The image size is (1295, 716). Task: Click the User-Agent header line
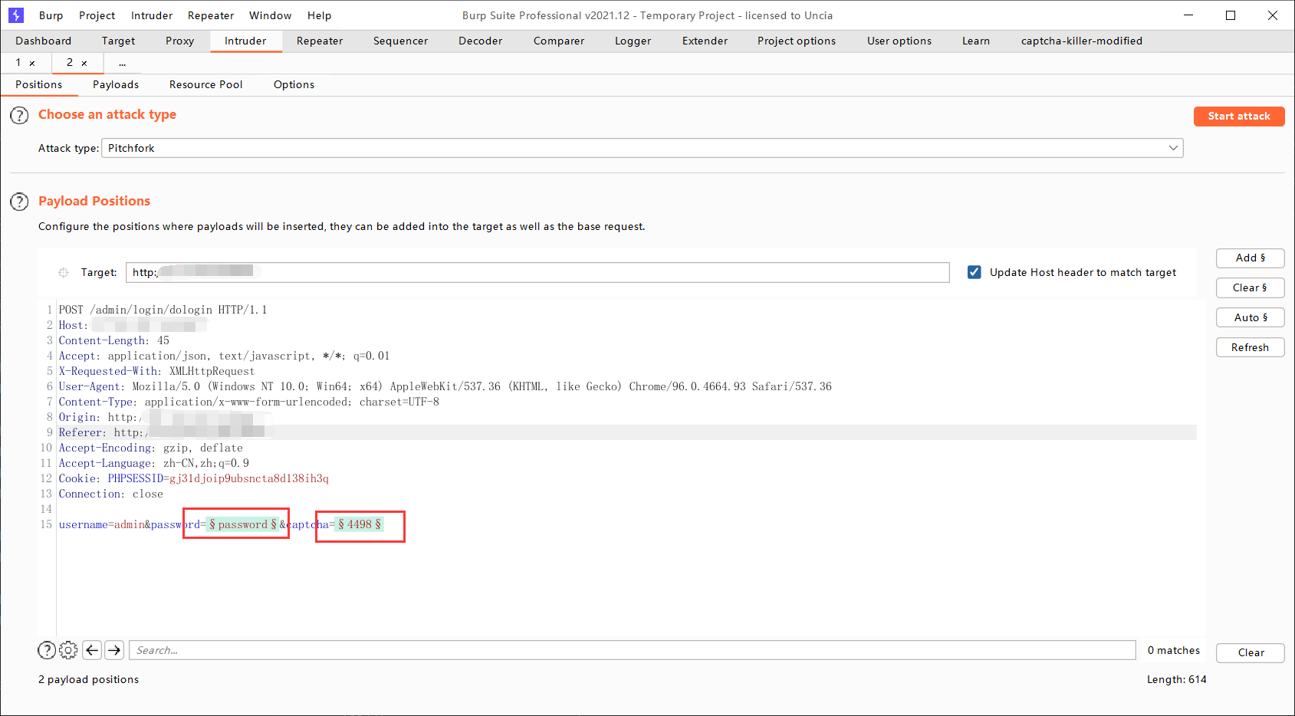(445, 386)
